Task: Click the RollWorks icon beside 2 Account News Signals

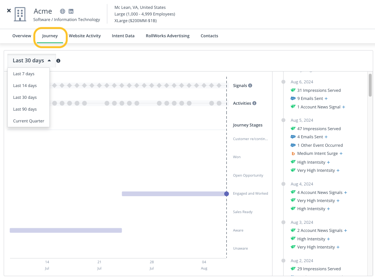Action: coord(293,230)
